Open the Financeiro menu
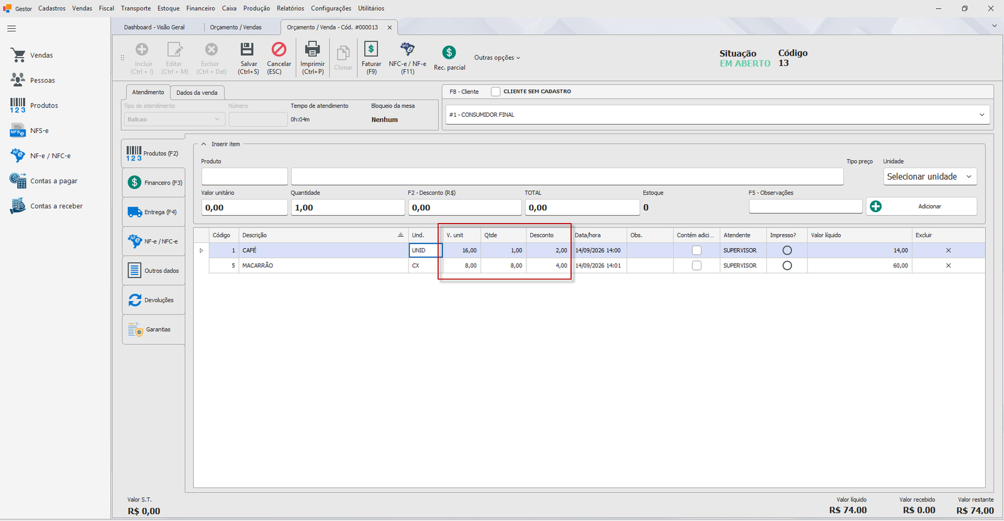Image resolution: width=1004 pixels, height=521 pixels. click(x=201, y=8)
